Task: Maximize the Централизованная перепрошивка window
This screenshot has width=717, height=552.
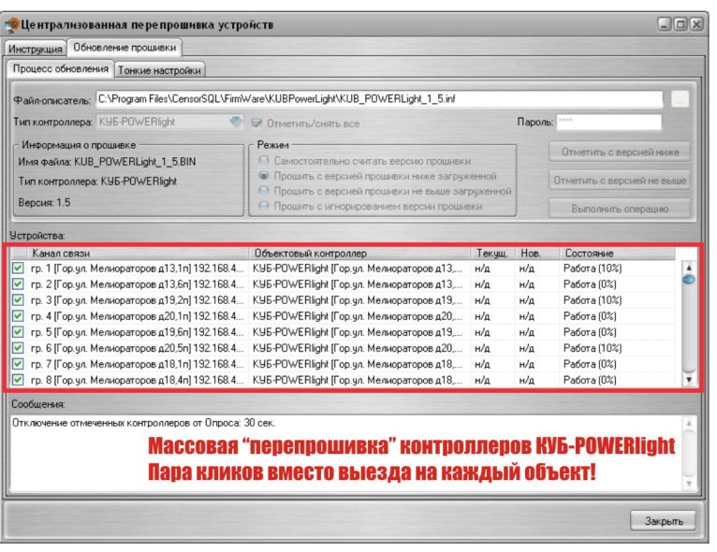Action: coord(680,23)
